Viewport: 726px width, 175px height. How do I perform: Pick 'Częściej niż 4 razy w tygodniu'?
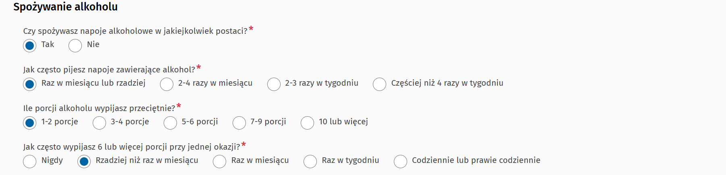click(380, 84)
